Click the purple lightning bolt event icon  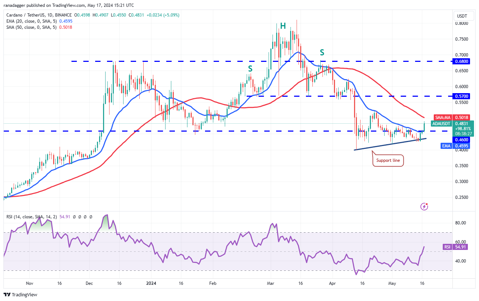(424, 206)
